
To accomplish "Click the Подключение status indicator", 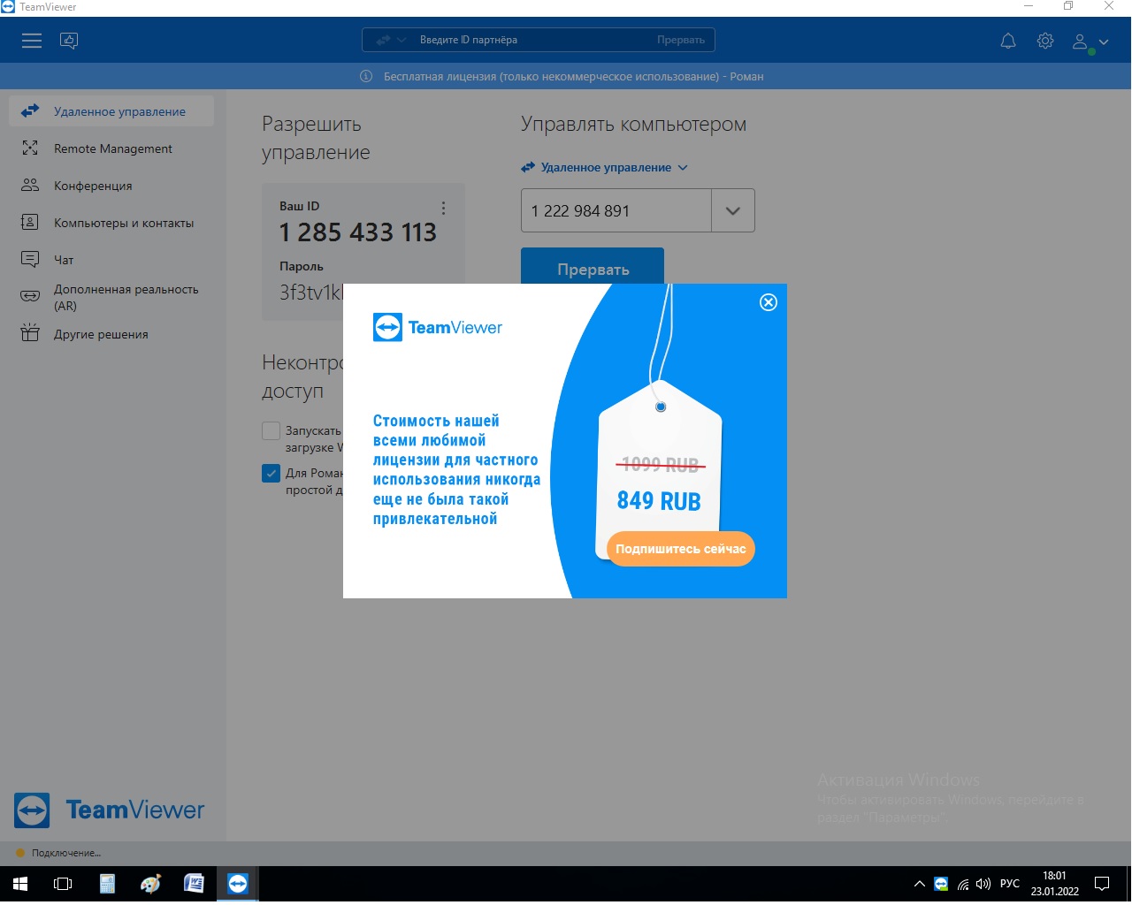I will point(59,853).
